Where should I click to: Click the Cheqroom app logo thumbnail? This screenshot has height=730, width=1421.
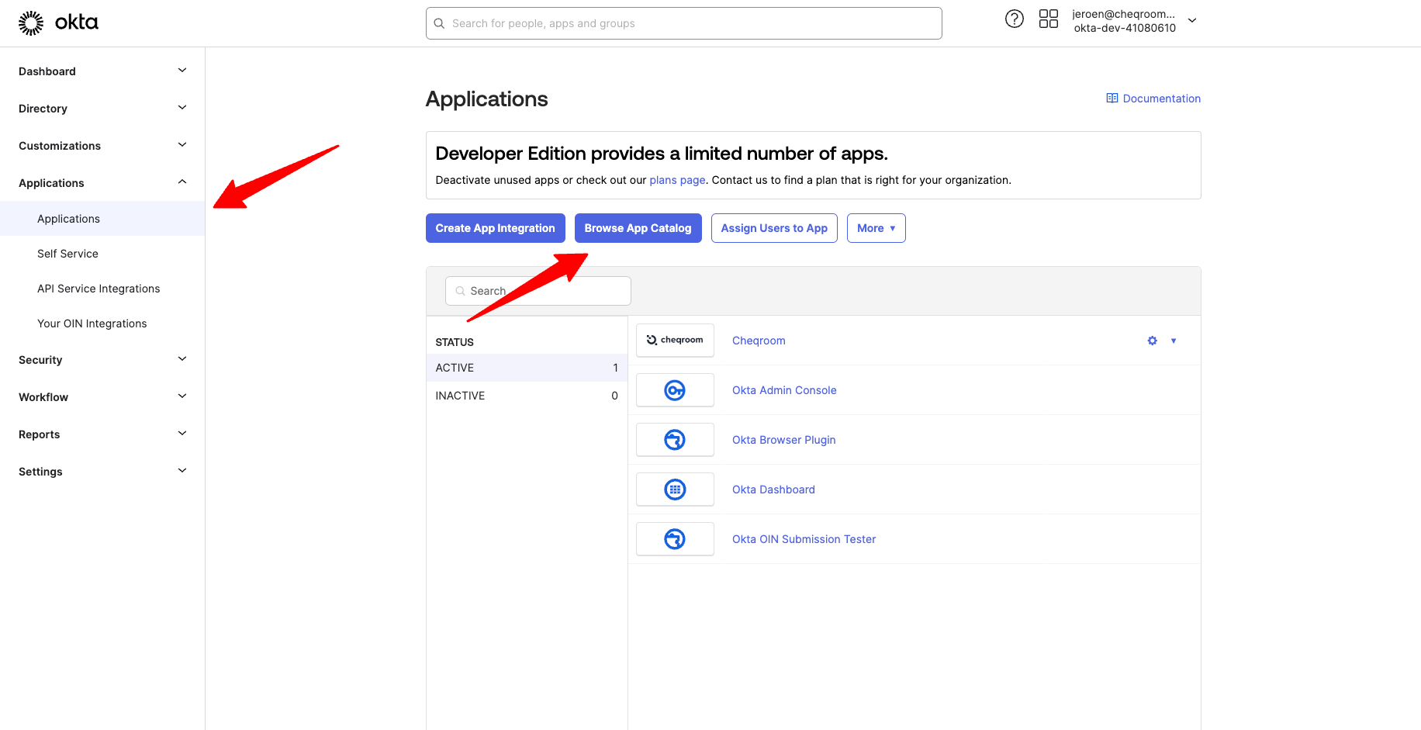coord(675,341)
